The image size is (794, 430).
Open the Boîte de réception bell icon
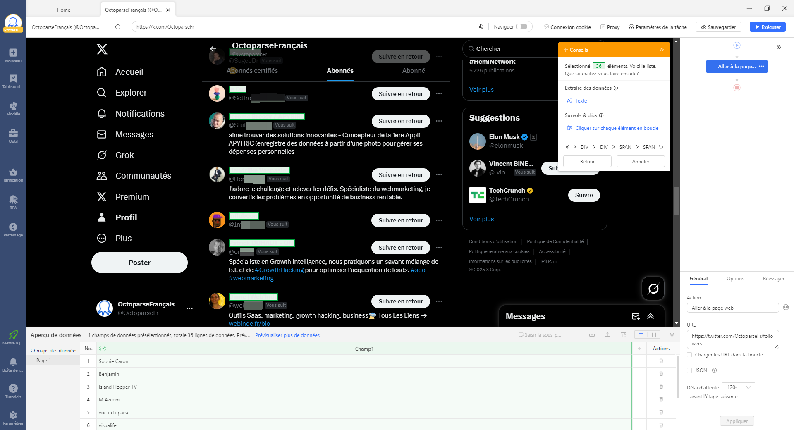click(13, 365)
